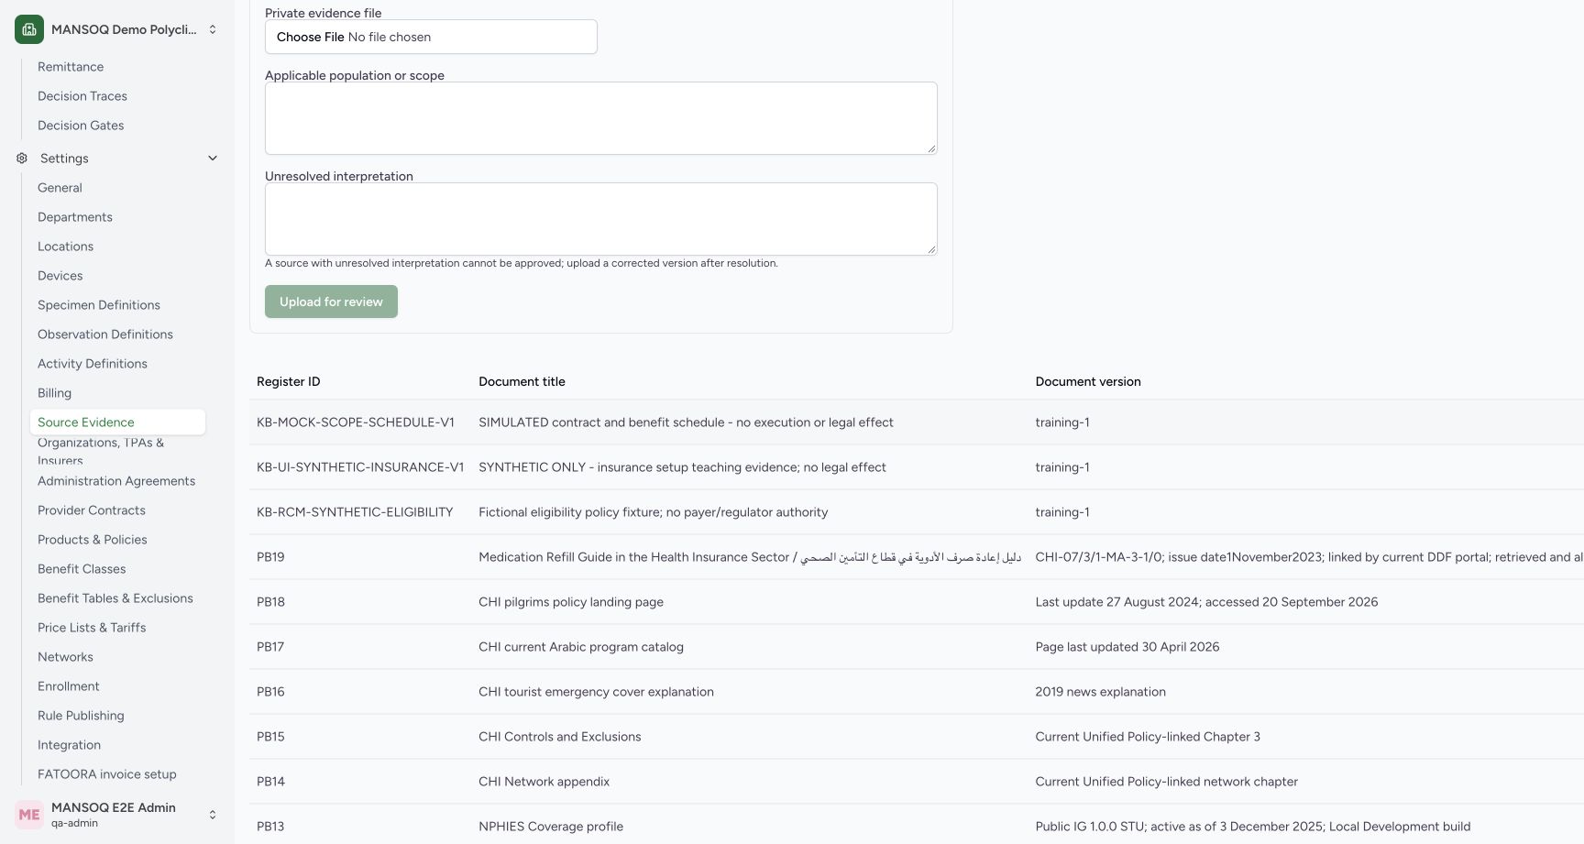Open Benefit Classes
1584x844 pixels.
pyautogui.click(x=82, y=569)
